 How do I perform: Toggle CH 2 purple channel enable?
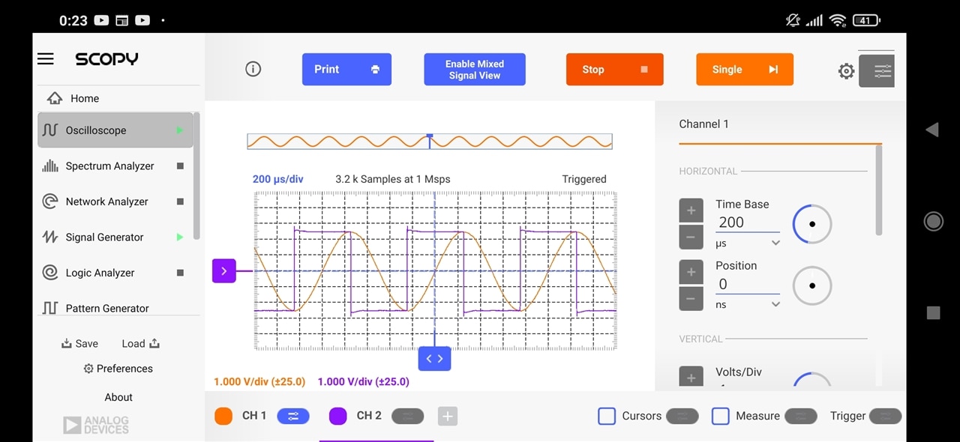pos(338,416)
